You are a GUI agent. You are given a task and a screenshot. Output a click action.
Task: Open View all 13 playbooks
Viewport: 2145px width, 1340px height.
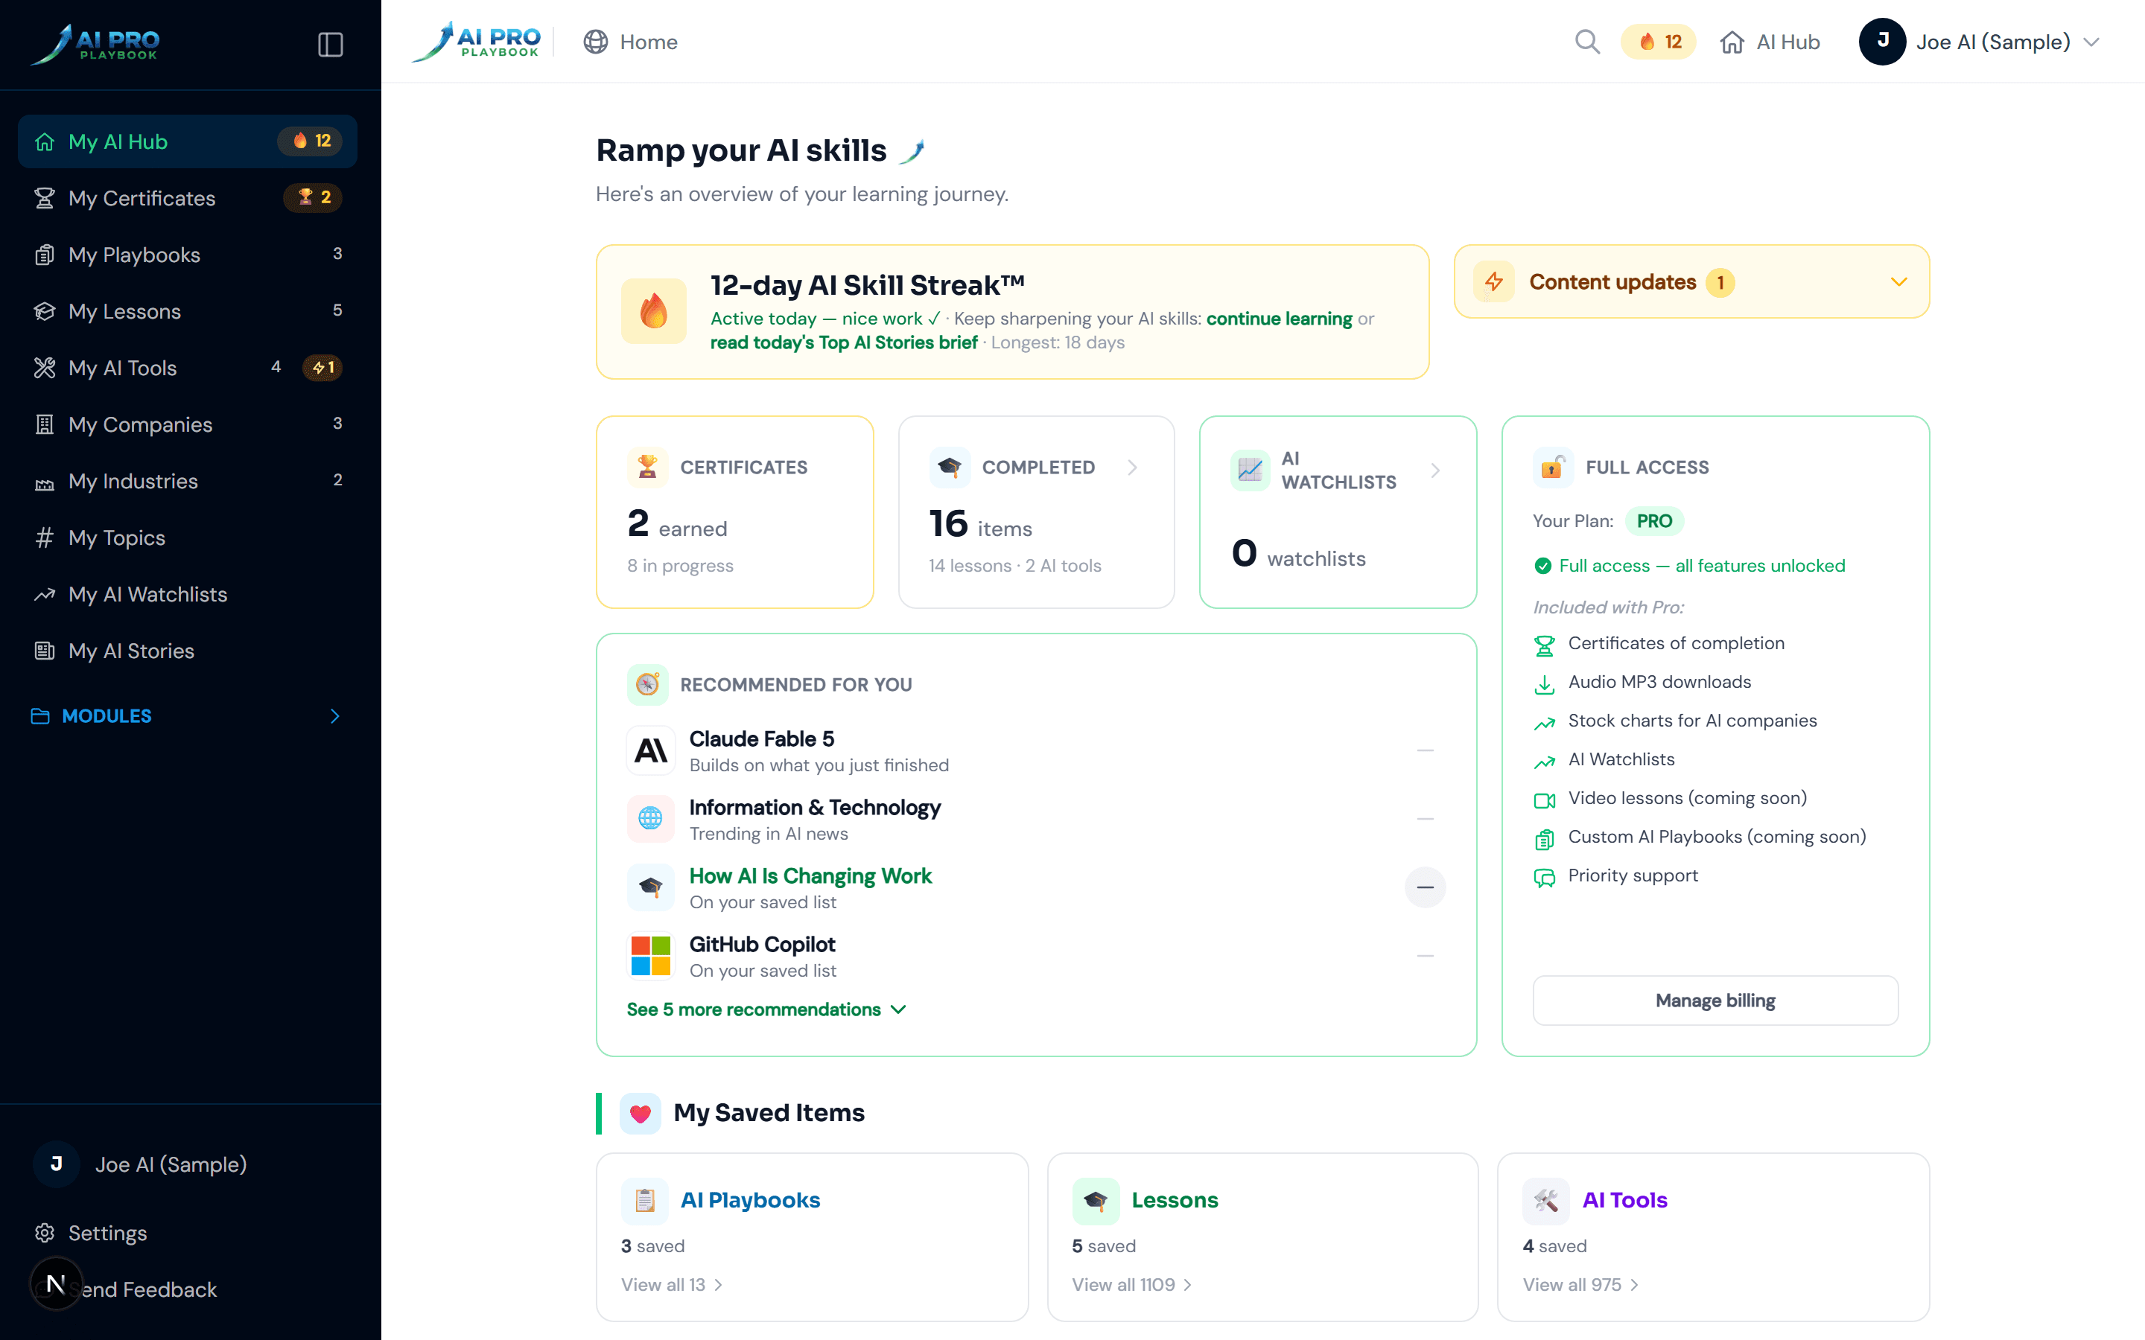(672, 1284)
